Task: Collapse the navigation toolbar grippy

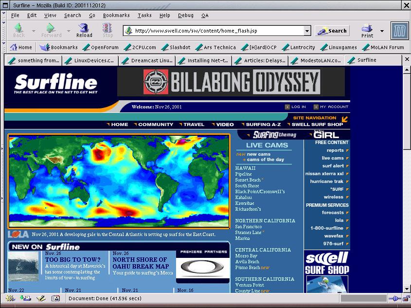Action: (x=3, y=31)
